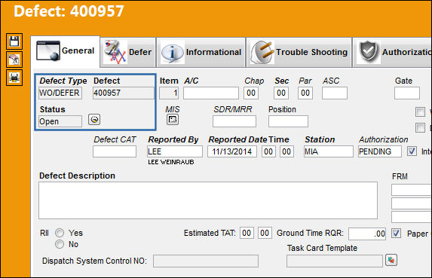Click the Reported Time hours field
The width and height of the screenshot is (432, 278).
click(x=268, y=151)
